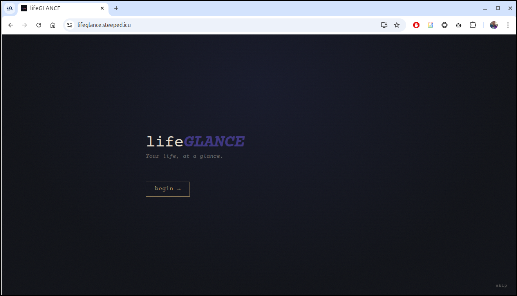Click the begin → button
The height and width of the screenshot is (296, 517).
click(168, 189)
